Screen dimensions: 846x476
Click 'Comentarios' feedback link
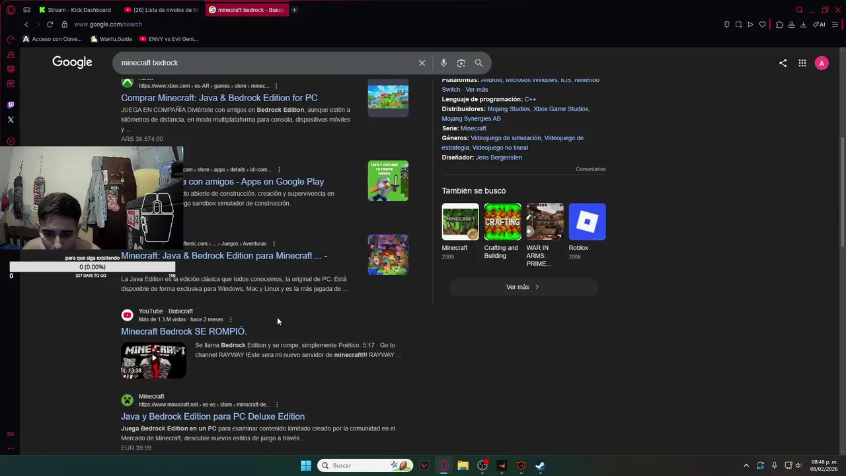point(590,169)
